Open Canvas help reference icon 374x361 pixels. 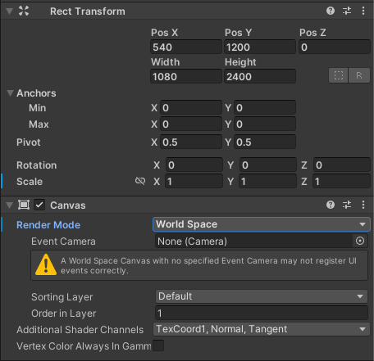tap(331, 205)
